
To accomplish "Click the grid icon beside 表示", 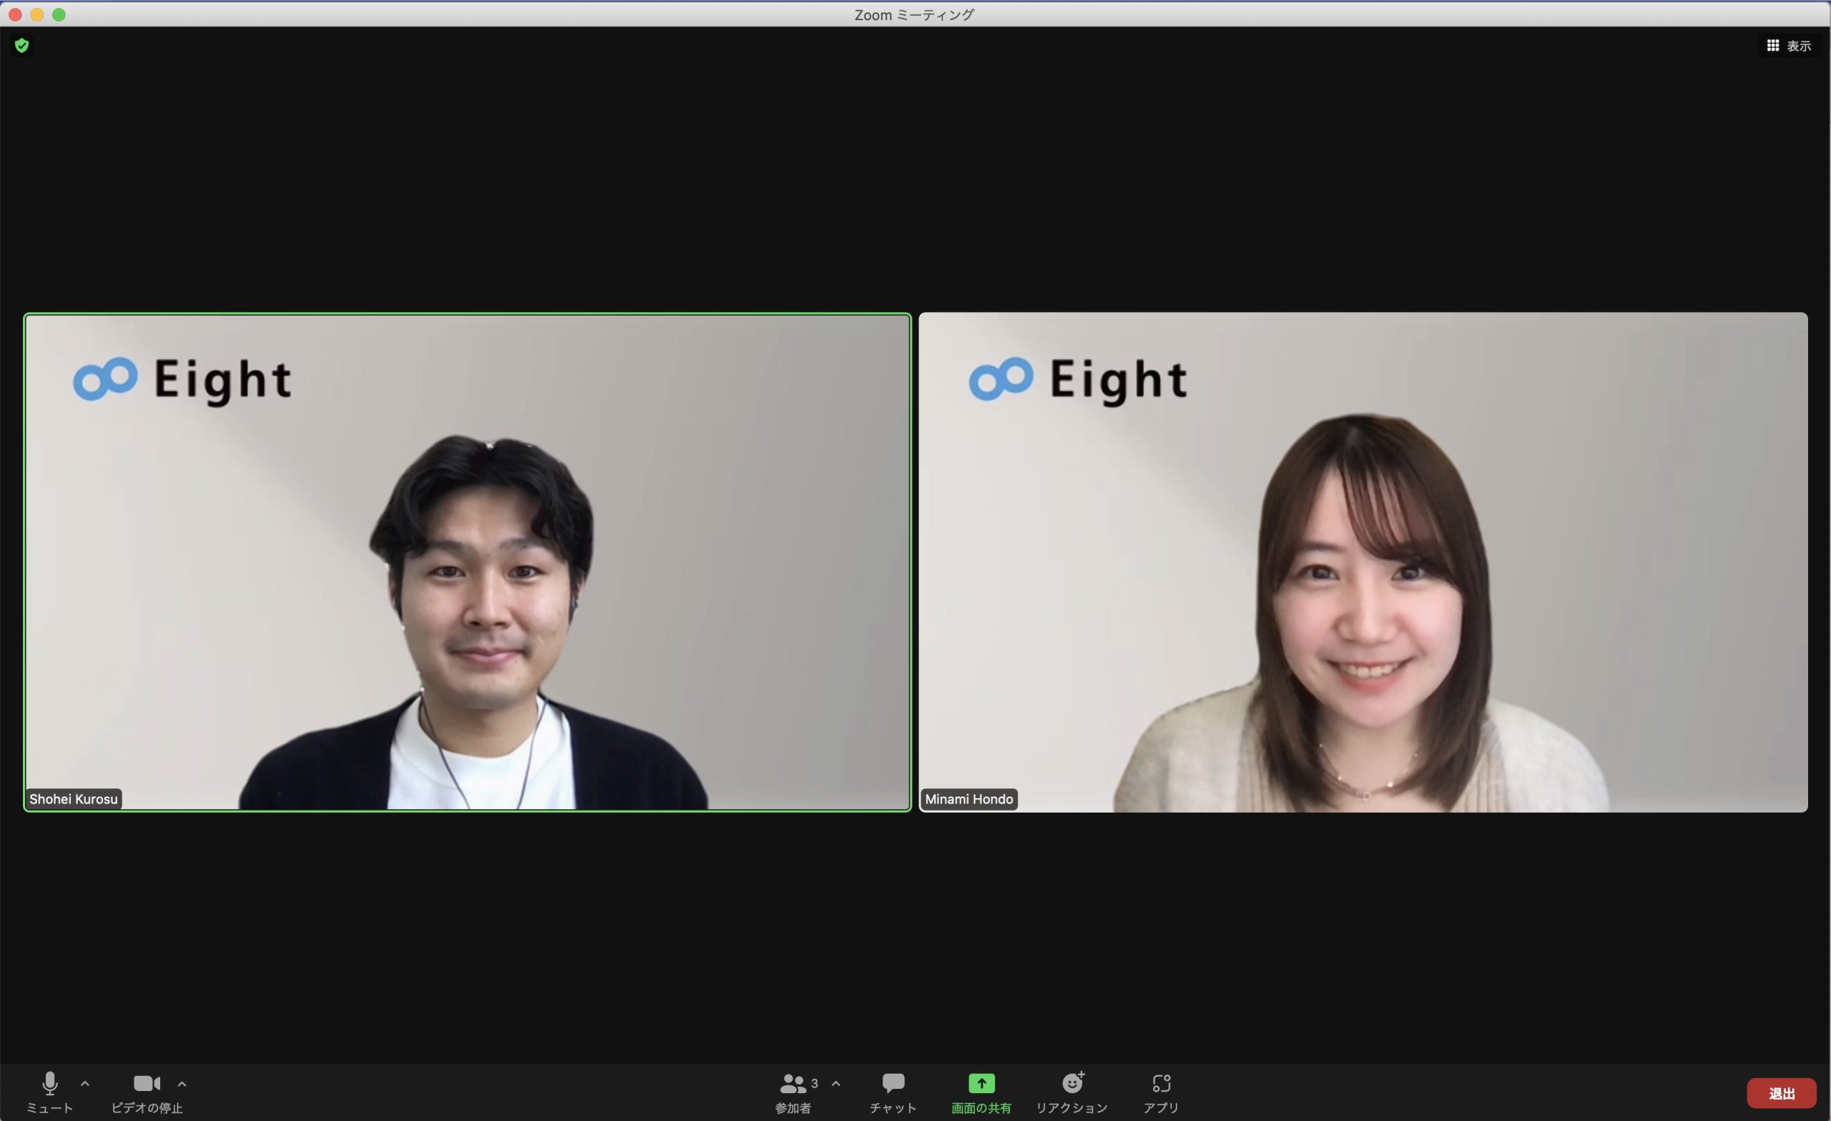I will coord(1772,45).
